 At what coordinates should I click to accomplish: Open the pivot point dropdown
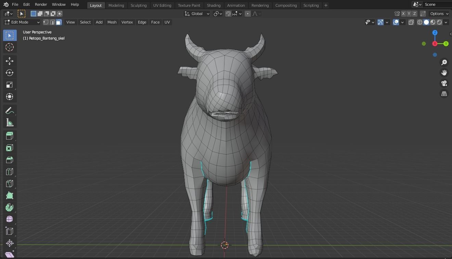pos(218,14)
